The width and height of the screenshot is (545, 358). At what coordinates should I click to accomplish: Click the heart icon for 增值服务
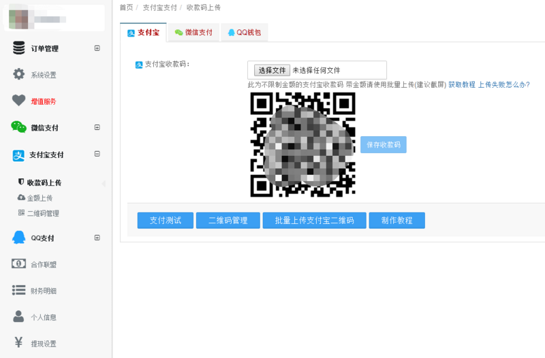(19, 101)
